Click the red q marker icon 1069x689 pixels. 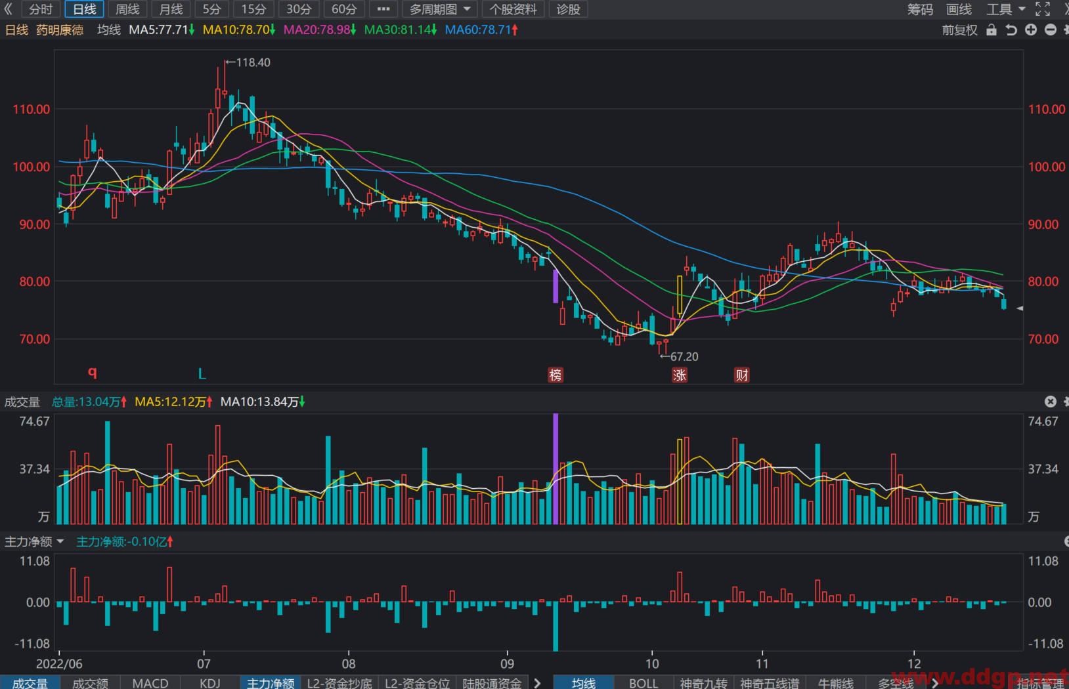(93, 373)
